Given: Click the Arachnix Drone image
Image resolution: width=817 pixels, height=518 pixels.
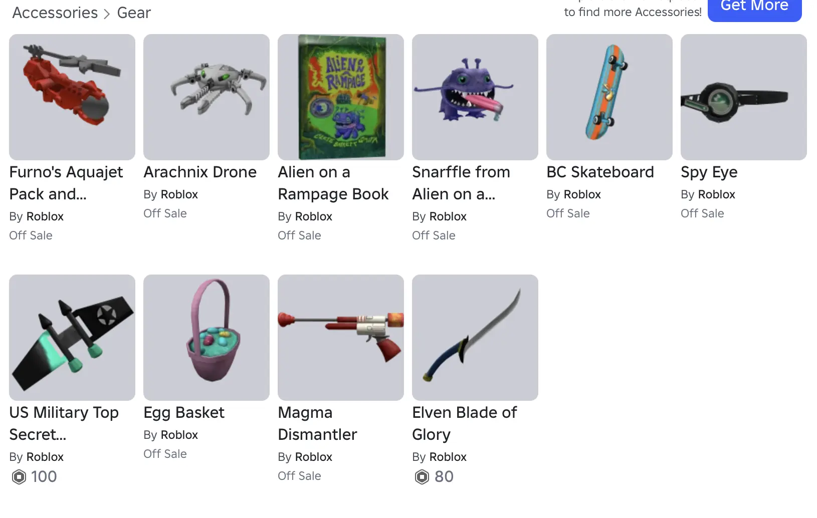Looking at the screenshot, I should tap(207, 97).
